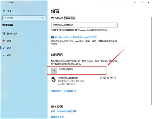Open 日期、时间和区域格式设置 link
The width and height of the screenshot is (152, 119).
64,111
